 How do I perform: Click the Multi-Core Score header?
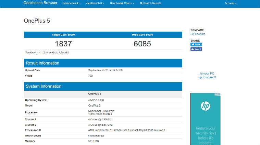click(142, 35)
